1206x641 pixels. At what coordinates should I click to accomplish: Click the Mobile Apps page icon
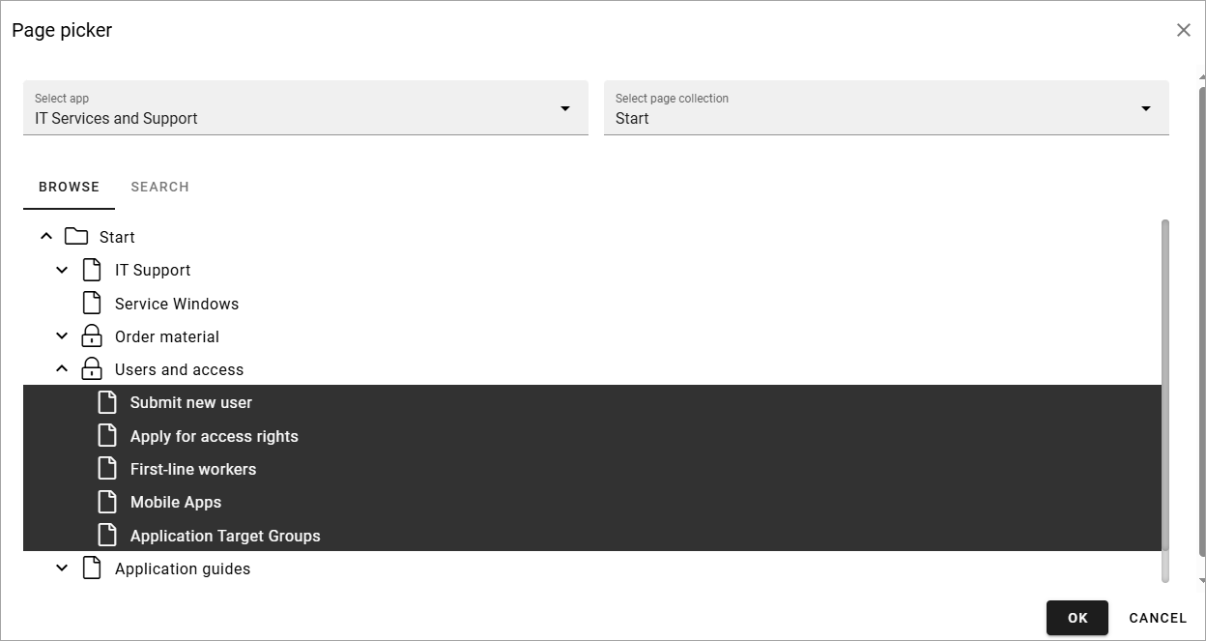[x=107, y=502]
